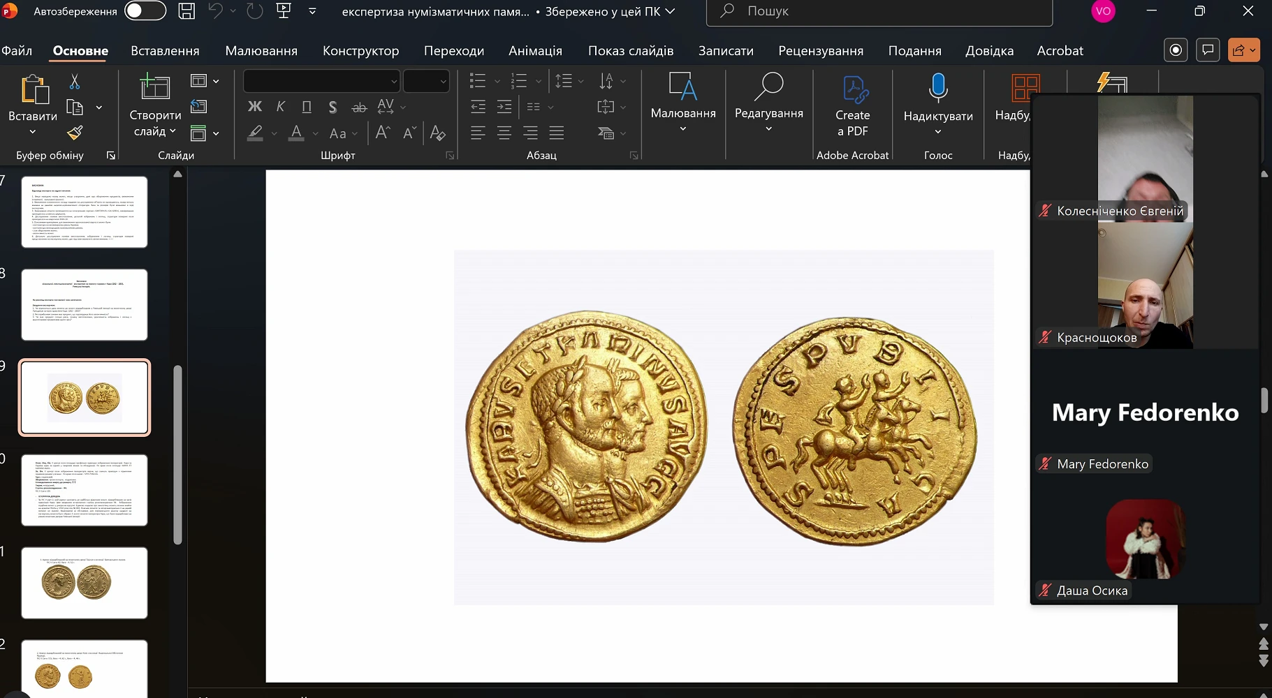Expand the Paste options arrow
Image resolution: width=1272 pixels, height=698 pixels.
tap(33, 131)
